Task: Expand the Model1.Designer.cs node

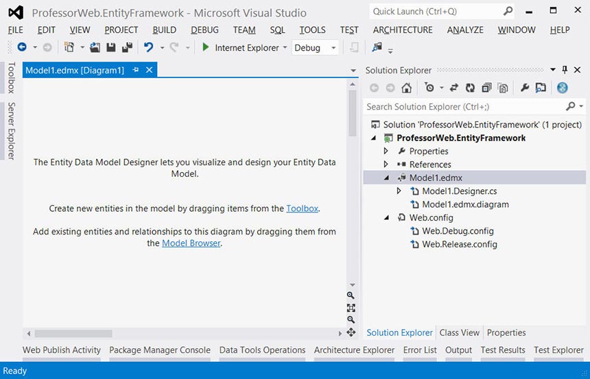Action: (x=399, y=191)
